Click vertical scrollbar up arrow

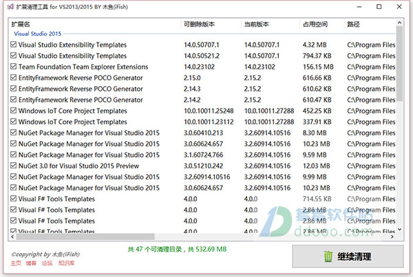399,23
